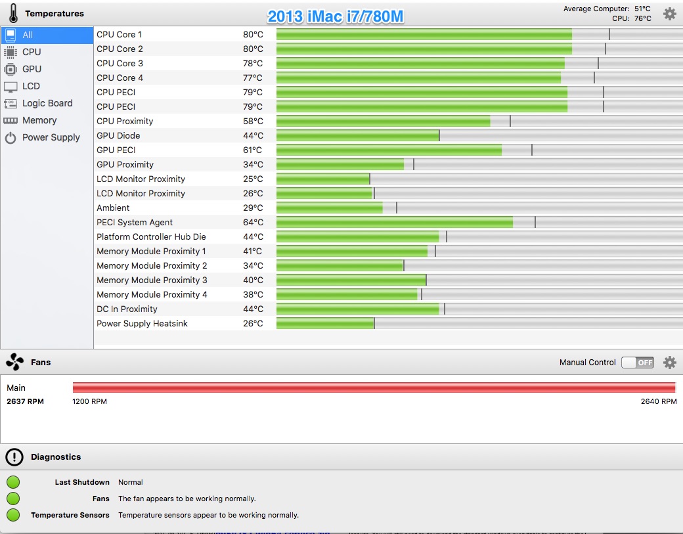Screen dimensions: 683x534
Task: Select the CPU Core 4 row
Action: click(389, 78)
